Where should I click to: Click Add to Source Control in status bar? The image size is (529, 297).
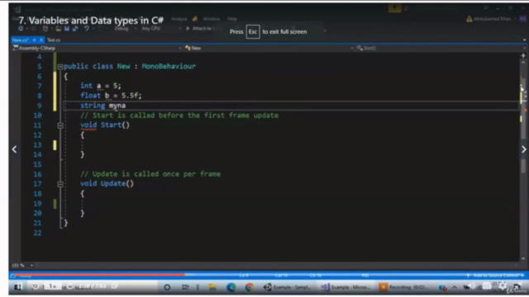(495, 276)
